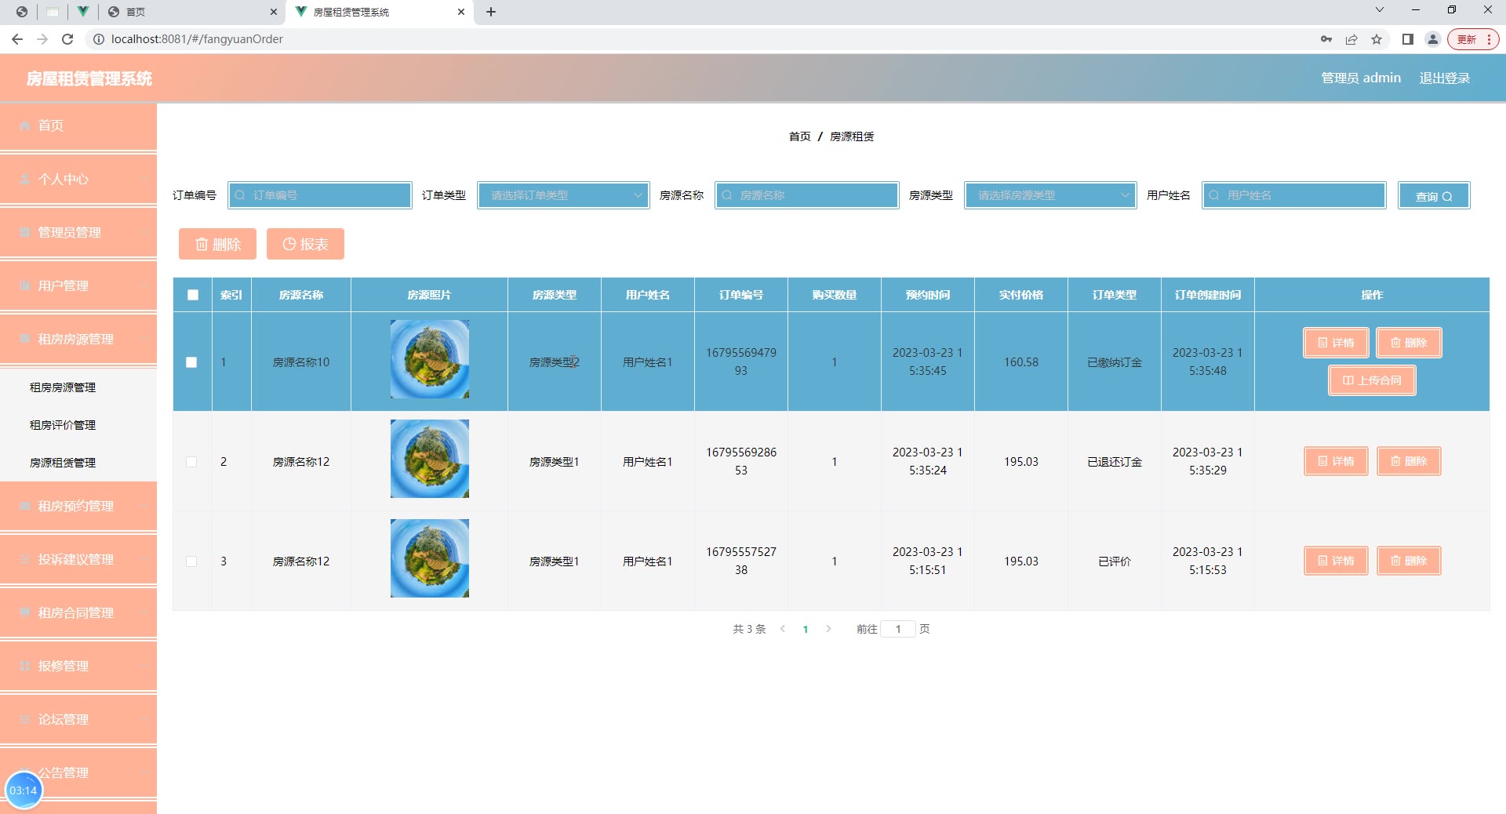
Task: Click the 查询 search button
Action: click(x=1434, y=196)
